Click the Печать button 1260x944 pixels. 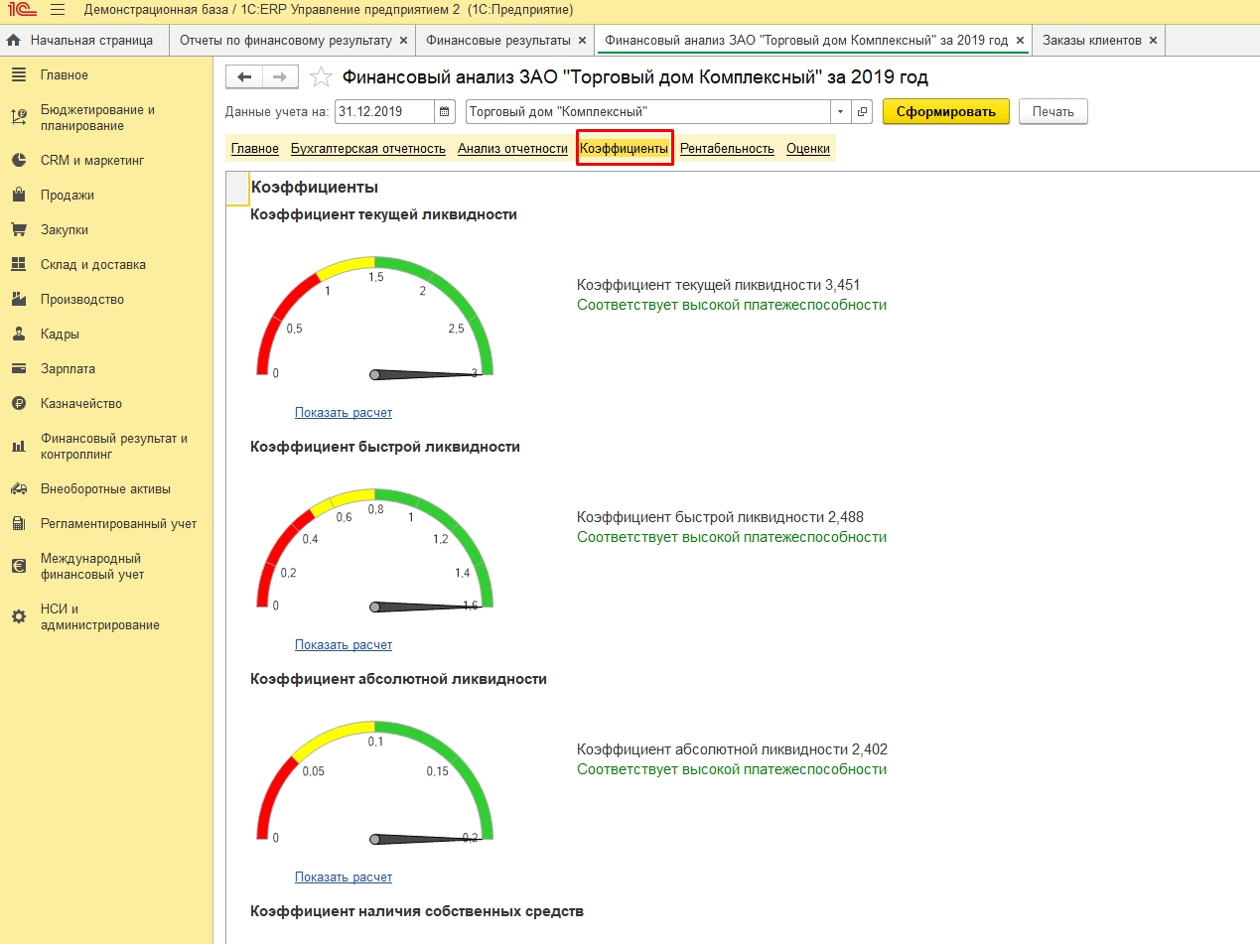coord(1053,111)
